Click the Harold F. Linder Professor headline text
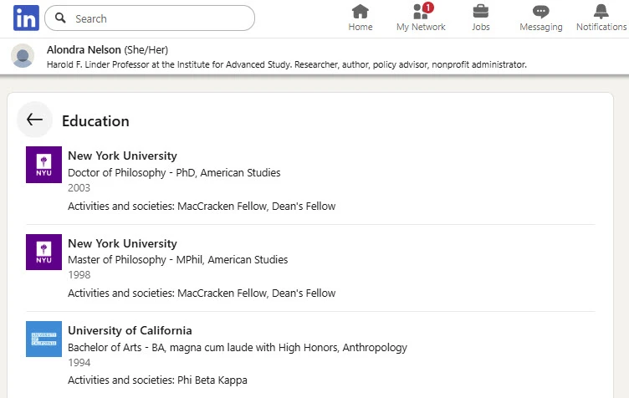Viewport: 629px width, 398px height. click(x=287, y=64)
